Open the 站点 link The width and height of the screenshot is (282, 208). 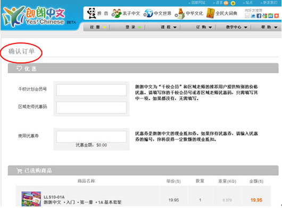point(249,3)
